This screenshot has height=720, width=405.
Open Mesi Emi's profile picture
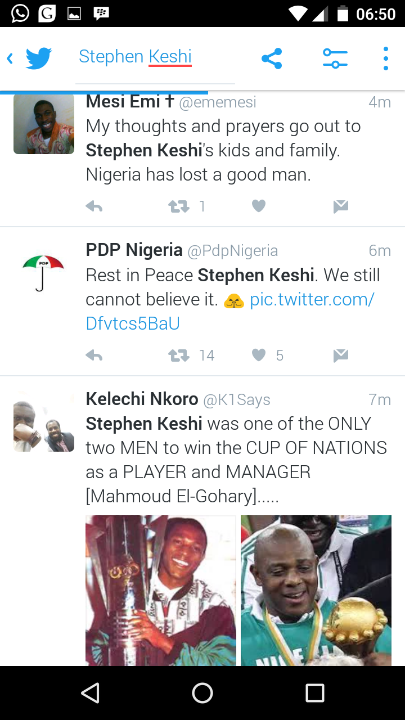pyautogui.click(x=44, y=124)
